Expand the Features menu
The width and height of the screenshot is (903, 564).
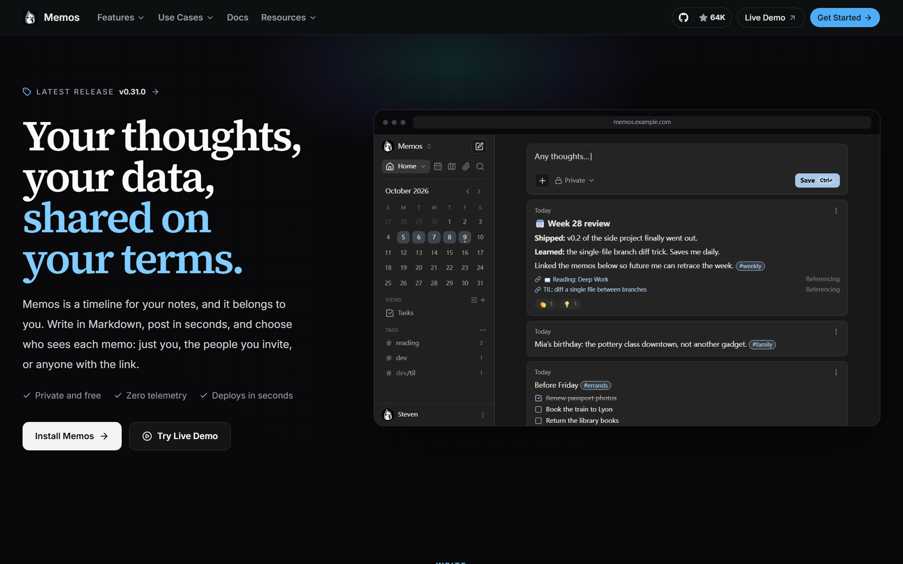point(120,18)
